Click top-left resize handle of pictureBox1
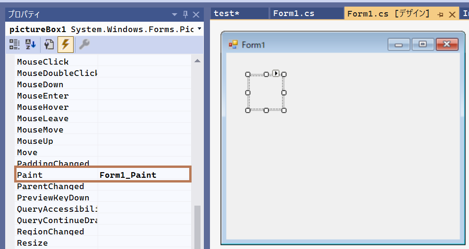Image resolution: width=469 pixels, height=249 pixels. (x=248, y=74)
